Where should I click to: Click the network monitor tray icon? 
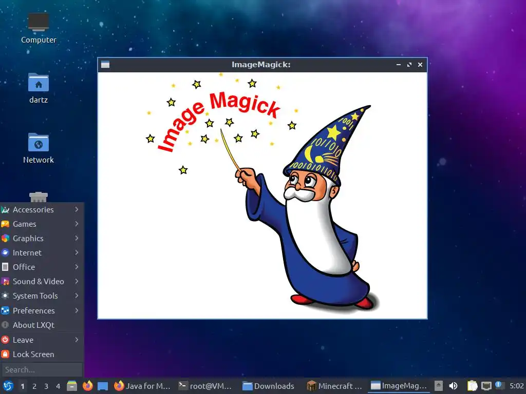(x=486, y=386)
